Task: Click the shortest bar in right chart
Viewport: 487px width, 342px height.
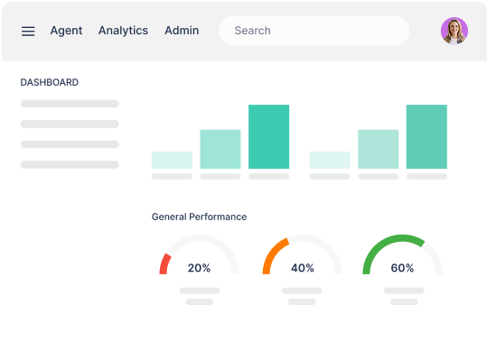Action: coord(330,160)
